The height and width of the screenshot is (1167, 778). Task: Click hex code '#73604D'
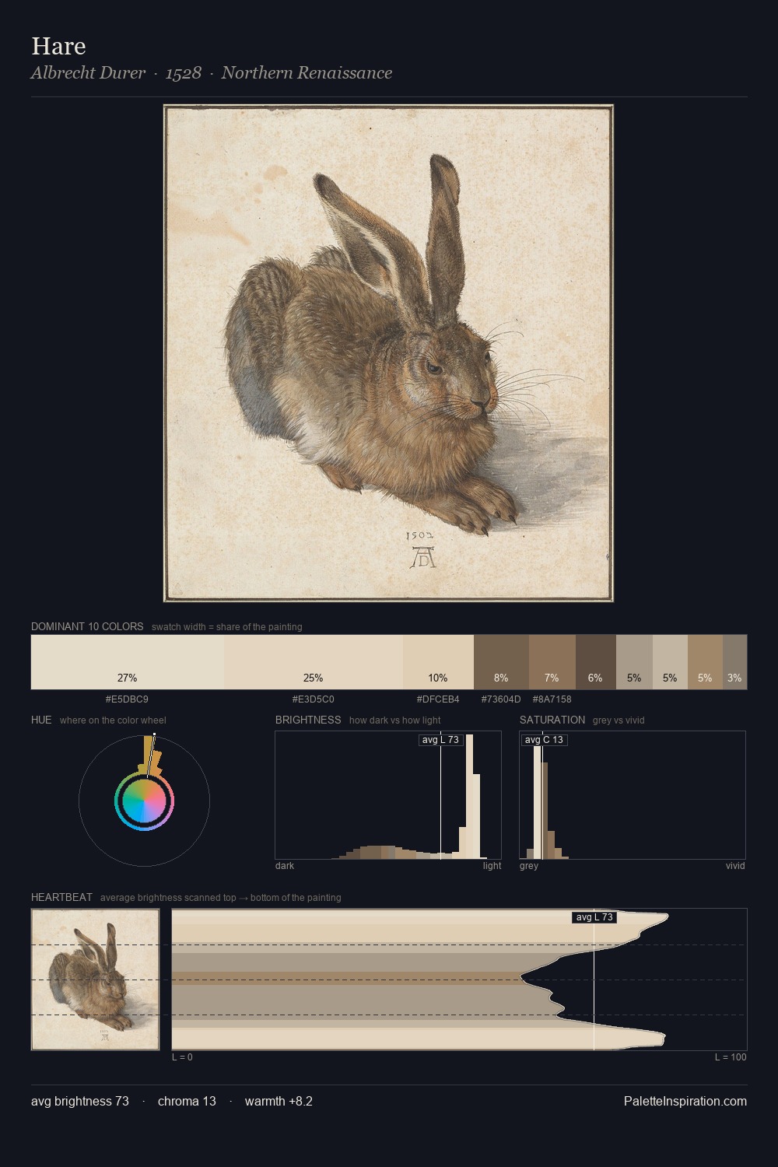[x=501, y=699]
